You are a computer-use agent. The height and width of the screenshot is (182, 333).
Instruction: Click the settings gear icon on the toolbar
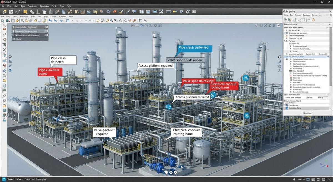click(187, 11)
